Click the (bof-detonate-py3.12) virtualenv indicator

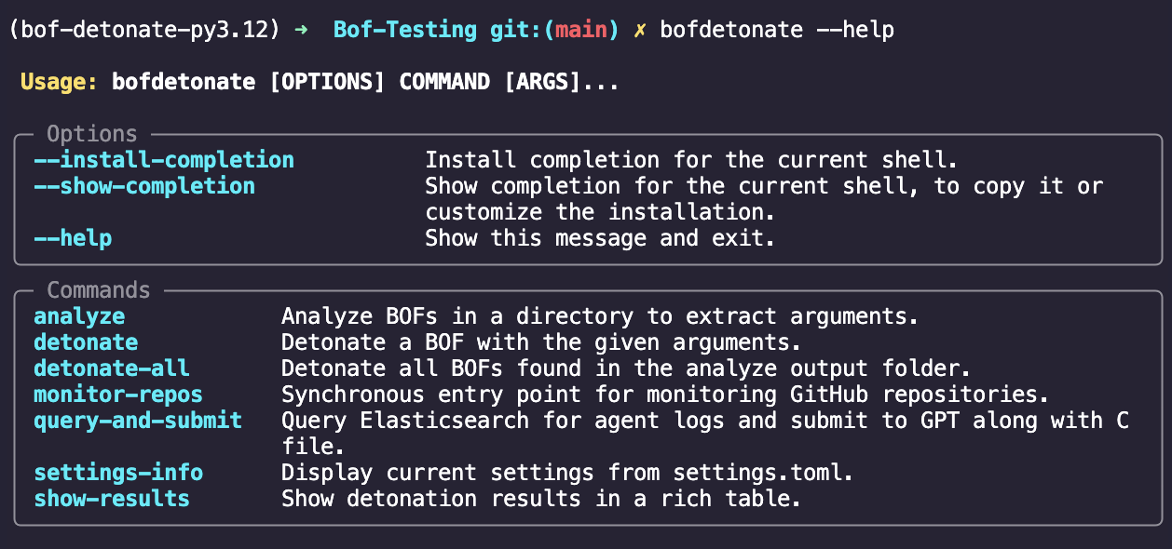(144, 30)
